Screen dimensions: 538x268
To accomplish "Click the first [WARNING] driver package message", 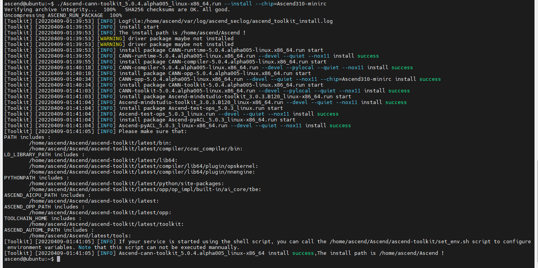I will point(181,38).
